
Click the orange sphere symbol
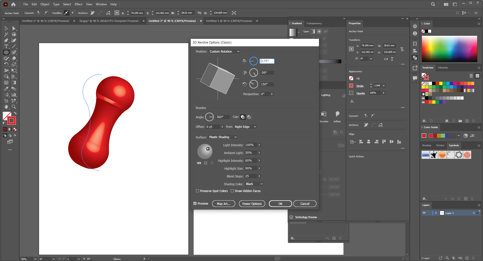coord(442,155)
